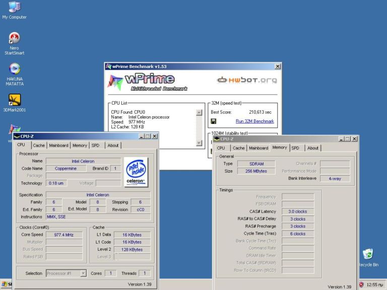This screenshot has width=387, height=290.
Task: Click the right CPU-Z title bar icon
Action: click(217, 139)
